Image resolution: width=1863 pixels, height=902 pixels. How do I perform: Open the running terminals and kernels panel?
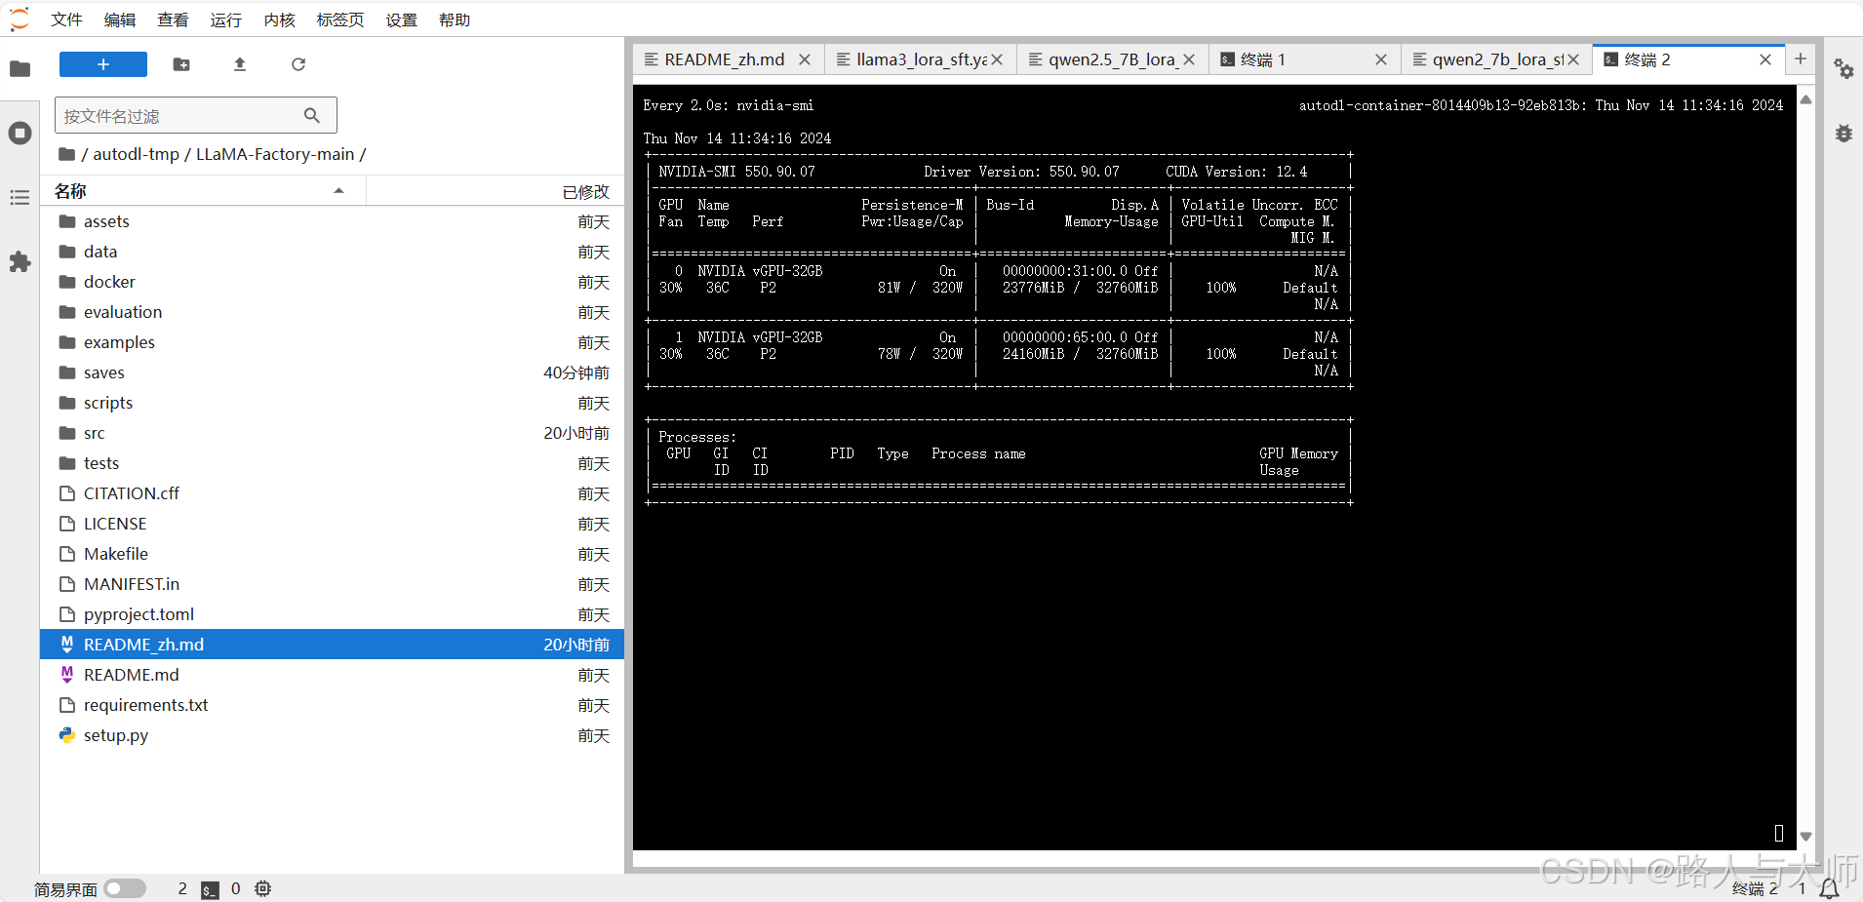(x=20, y=133)
